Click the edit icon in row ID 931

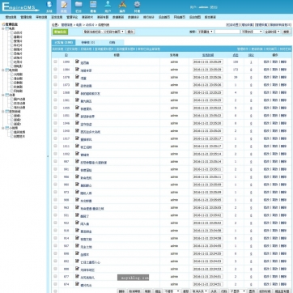pyautogui.click(x=77, y=215)
